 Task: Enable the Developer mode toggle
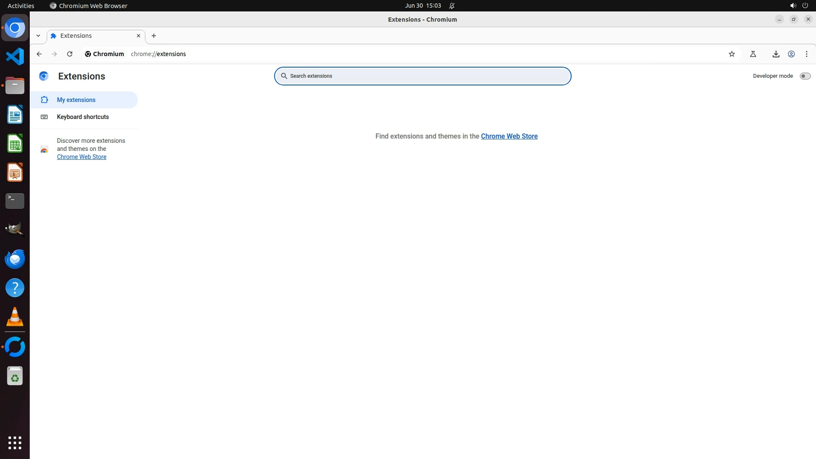click(x=805, y=76)
